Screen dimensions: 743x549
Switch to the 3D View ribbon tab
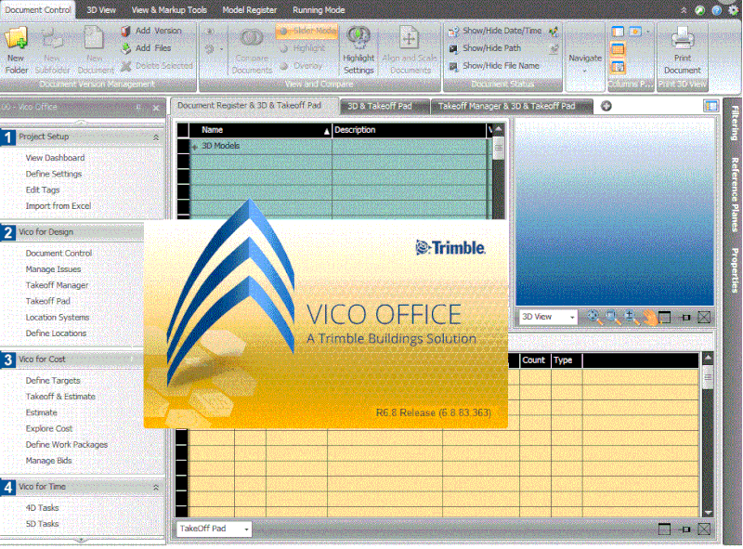coord(101,10)
